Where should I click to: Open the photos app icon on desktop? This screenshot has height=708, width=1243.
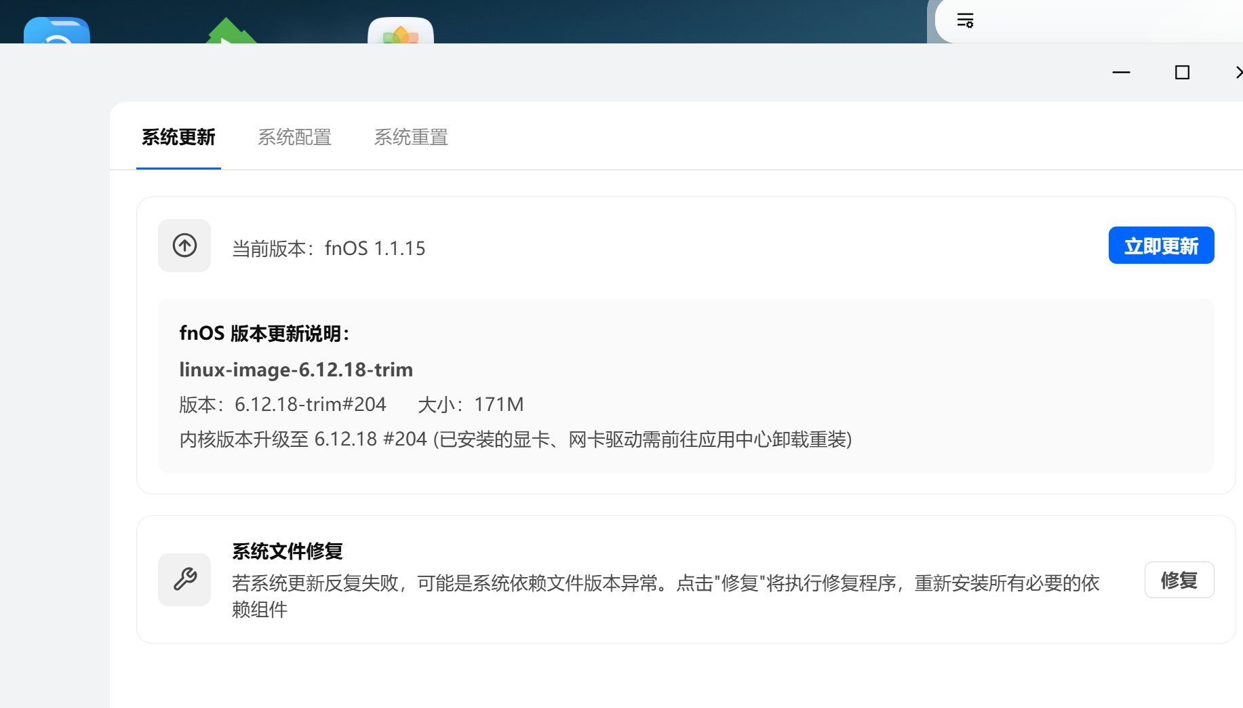click(401, 31)
